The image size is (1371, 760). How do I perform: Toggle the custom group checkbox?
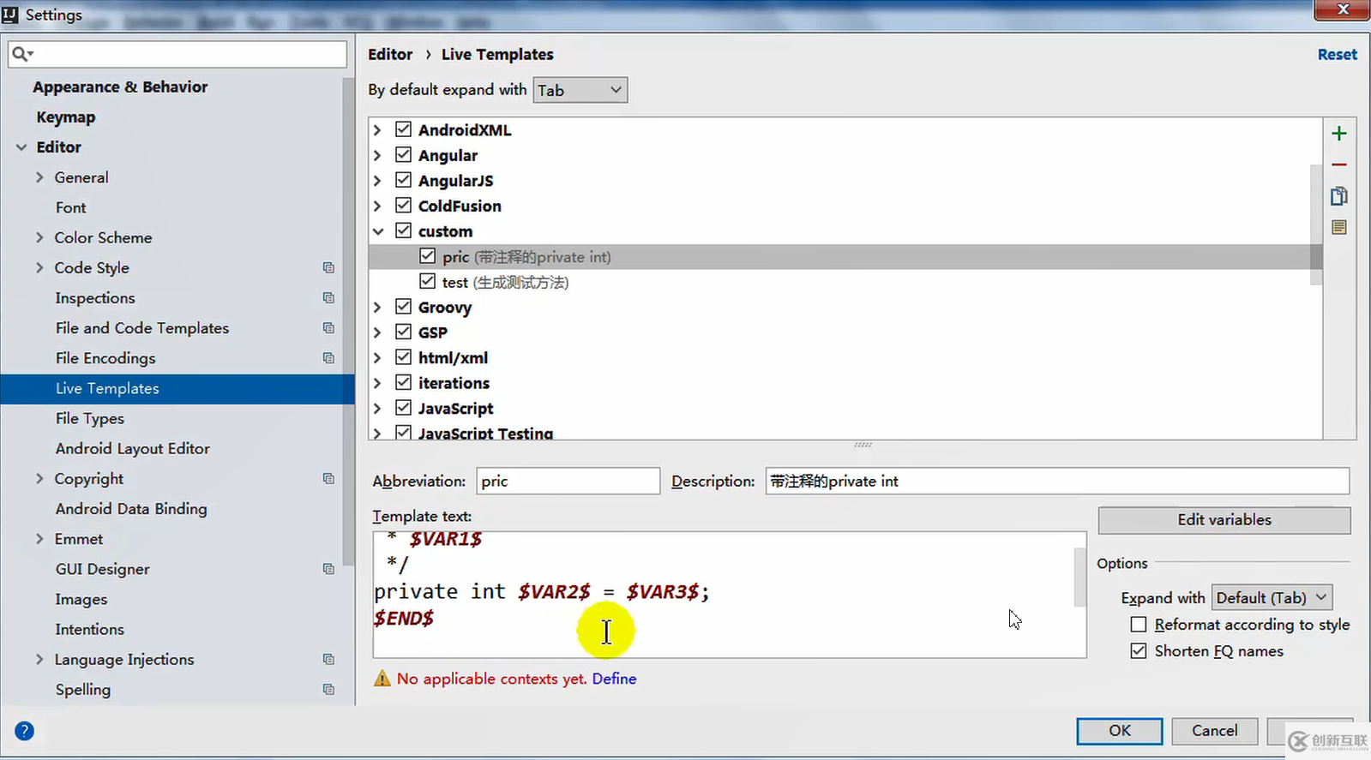point(403,230)
